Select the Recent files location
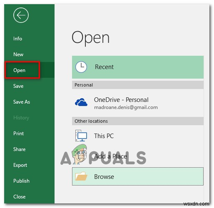This screenshot has height=208, width=214. coord(138,67)
